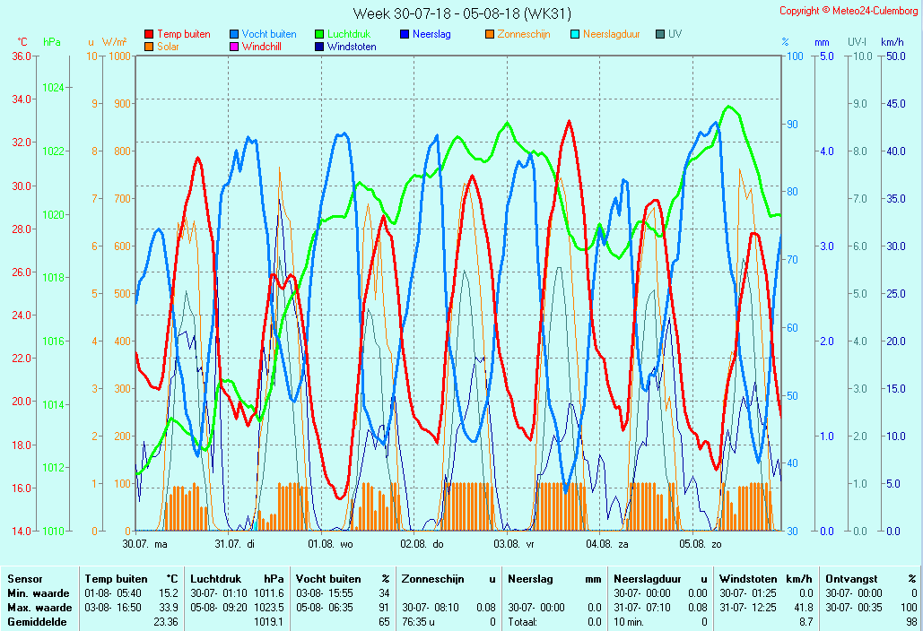Select the Zonneschijn legend label
Screen dimensions: 923x631
click(x=524, y=34)
